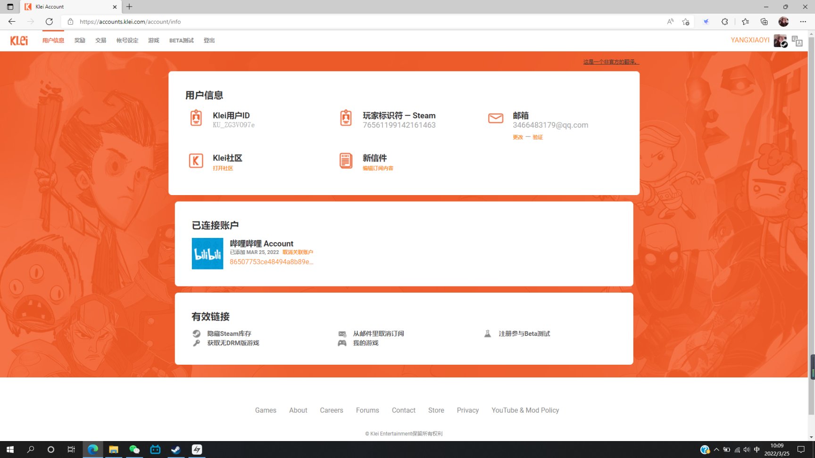This screenshot has height=458, width=815.
Task: Open WeChat from the taskbar
Action: [134, 450]
